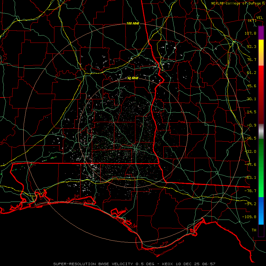Click the TH legend label

tap(254, 230)
